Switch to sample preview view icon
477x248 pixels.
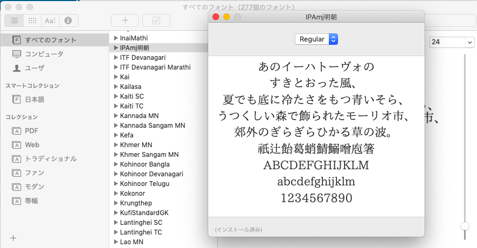15,20
